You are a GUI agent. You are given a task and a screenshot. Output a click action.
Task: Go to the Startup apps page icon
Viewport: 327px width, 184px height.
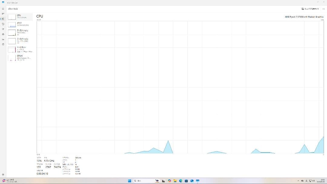tap(3, 29)
